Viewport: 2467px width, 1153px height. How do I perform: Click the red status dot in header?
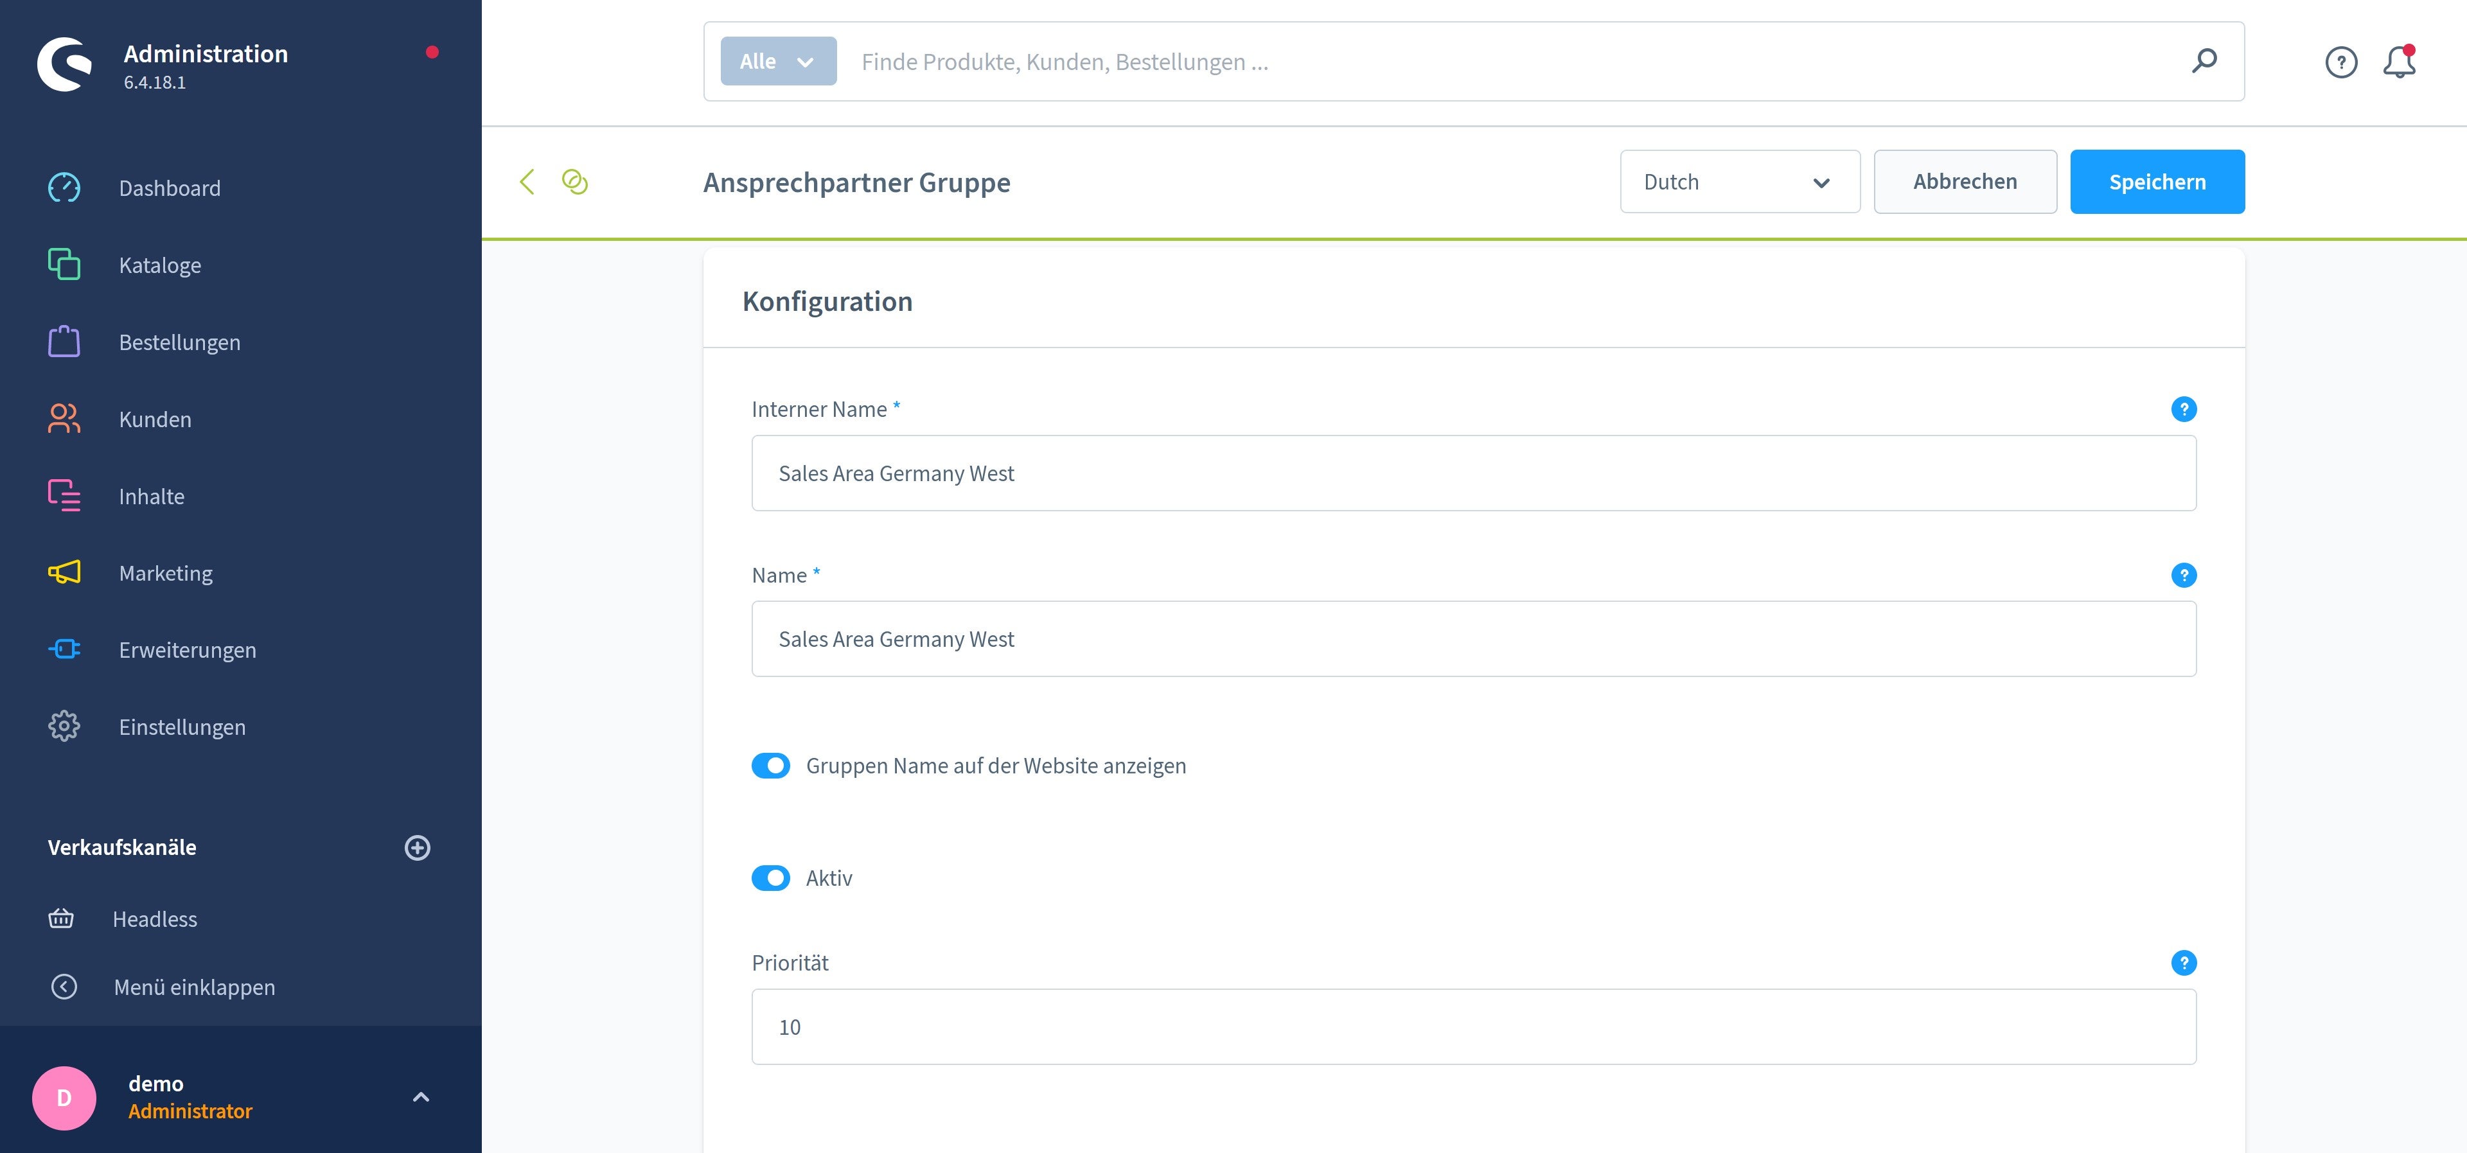[432, 52]
